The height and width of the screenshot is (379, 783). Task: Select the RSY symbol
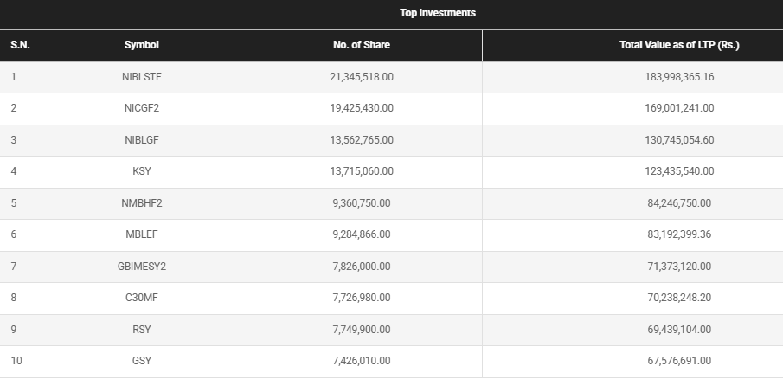pos(142,330)
